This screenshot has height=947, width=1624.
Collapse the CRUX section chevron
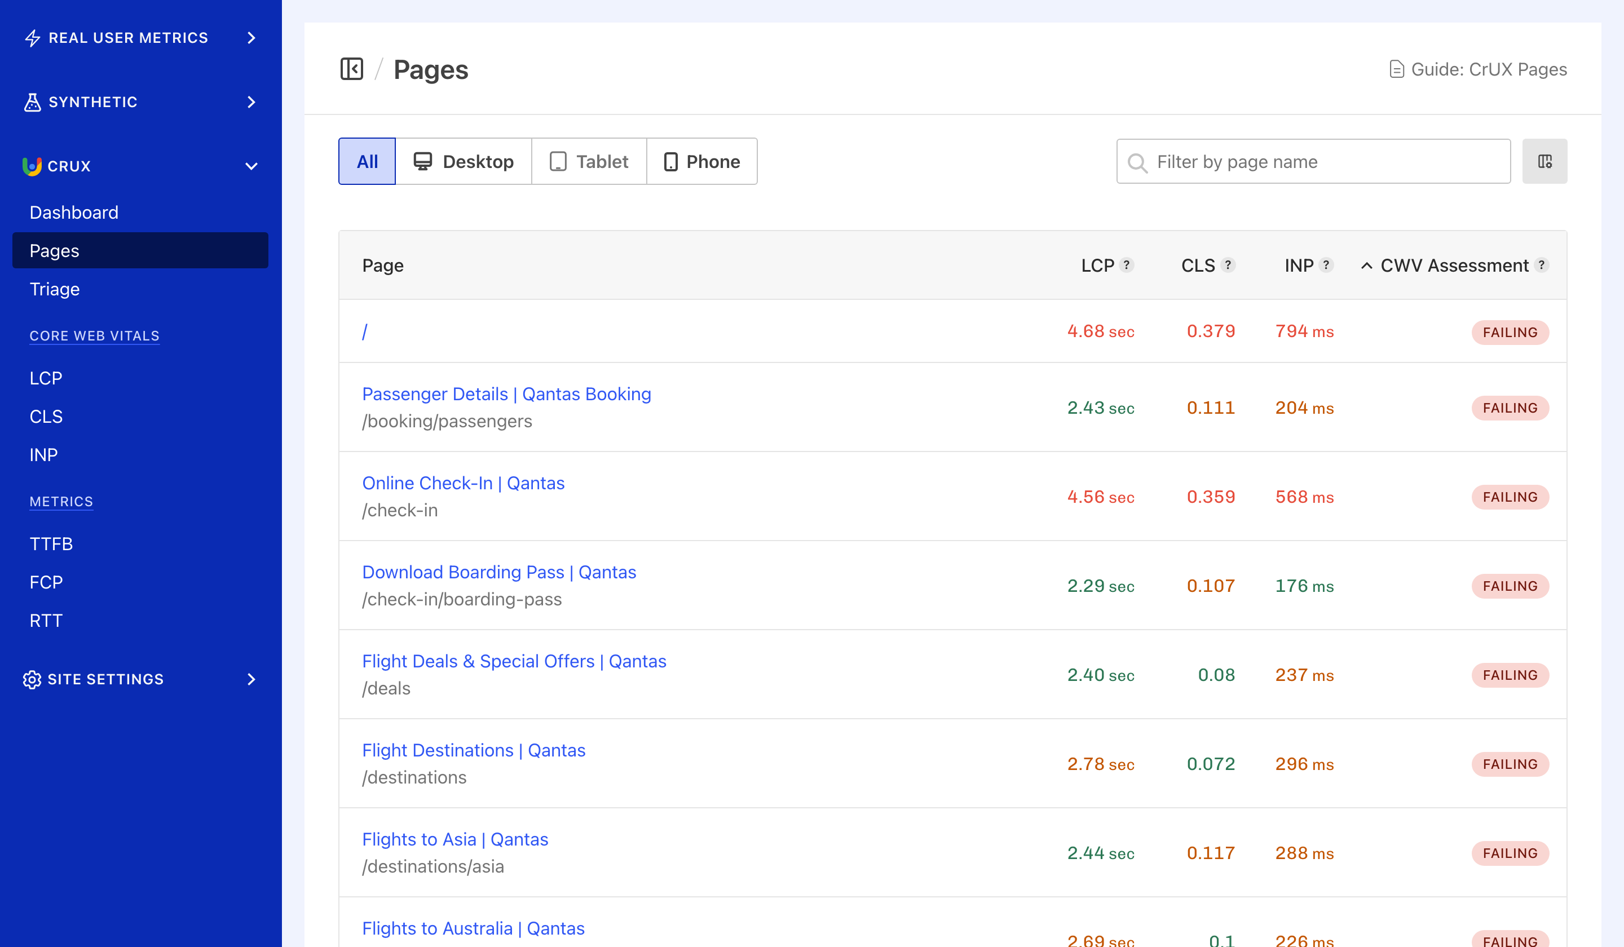pyautogui.click(x=251, y=166)
